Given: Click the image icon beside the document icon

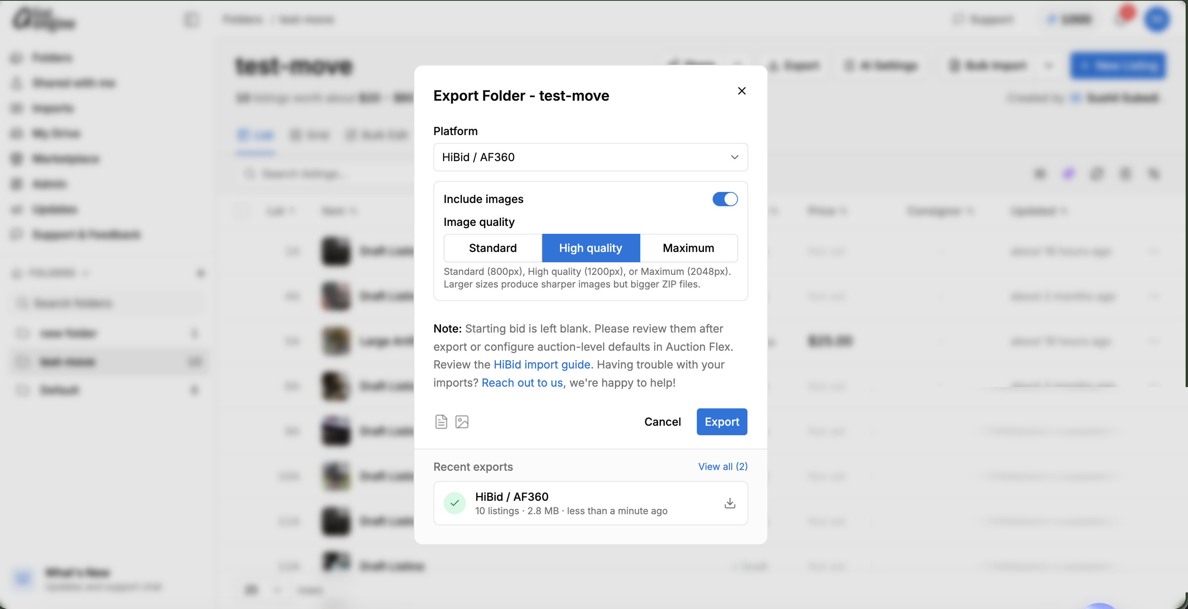Looking at the screenshot, I should [462, 421].
